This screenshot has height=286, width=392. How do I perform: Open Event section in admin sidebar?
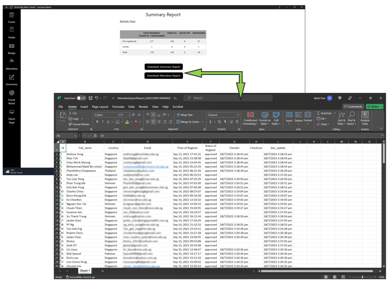click(11, 18)
